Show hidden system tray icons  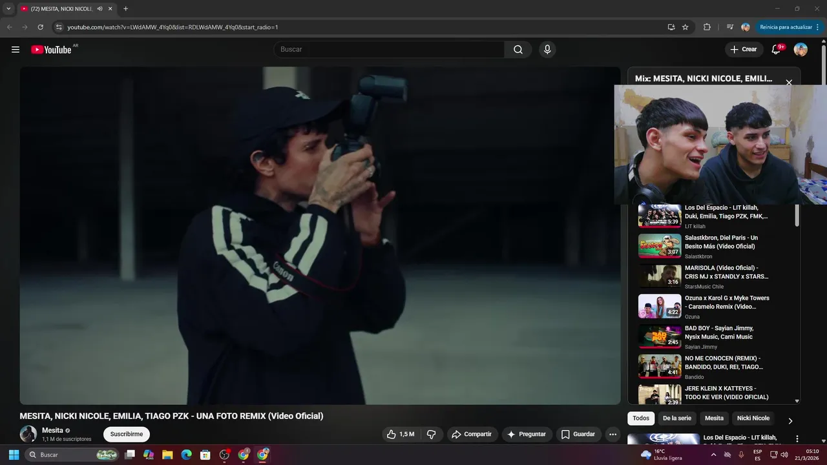pyautogui.click(x=713, y=455)
